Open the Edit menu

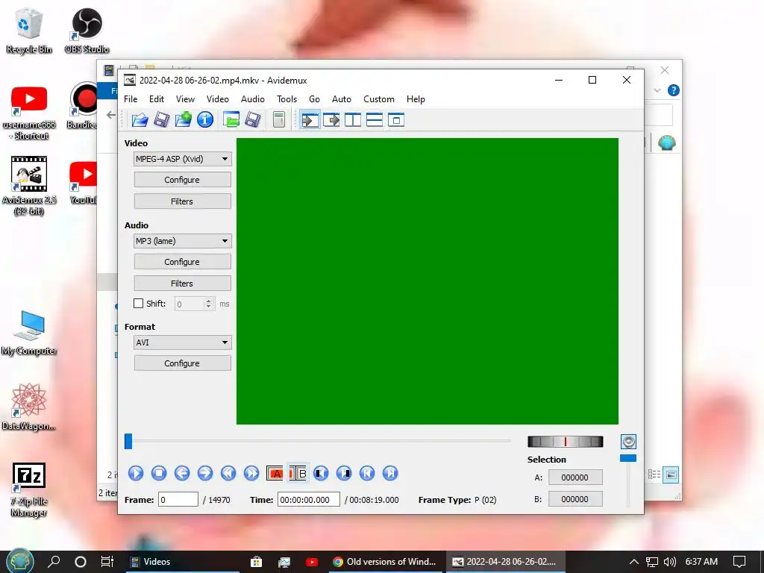(157, 99)
